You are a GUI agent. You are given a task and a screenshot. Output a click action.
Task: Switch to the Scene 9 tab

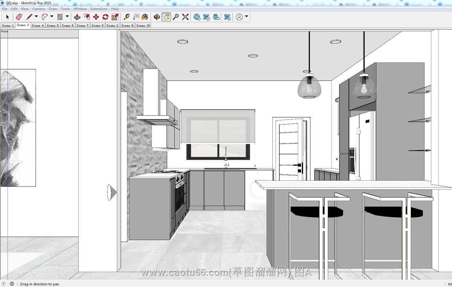(x=127, y=26)
